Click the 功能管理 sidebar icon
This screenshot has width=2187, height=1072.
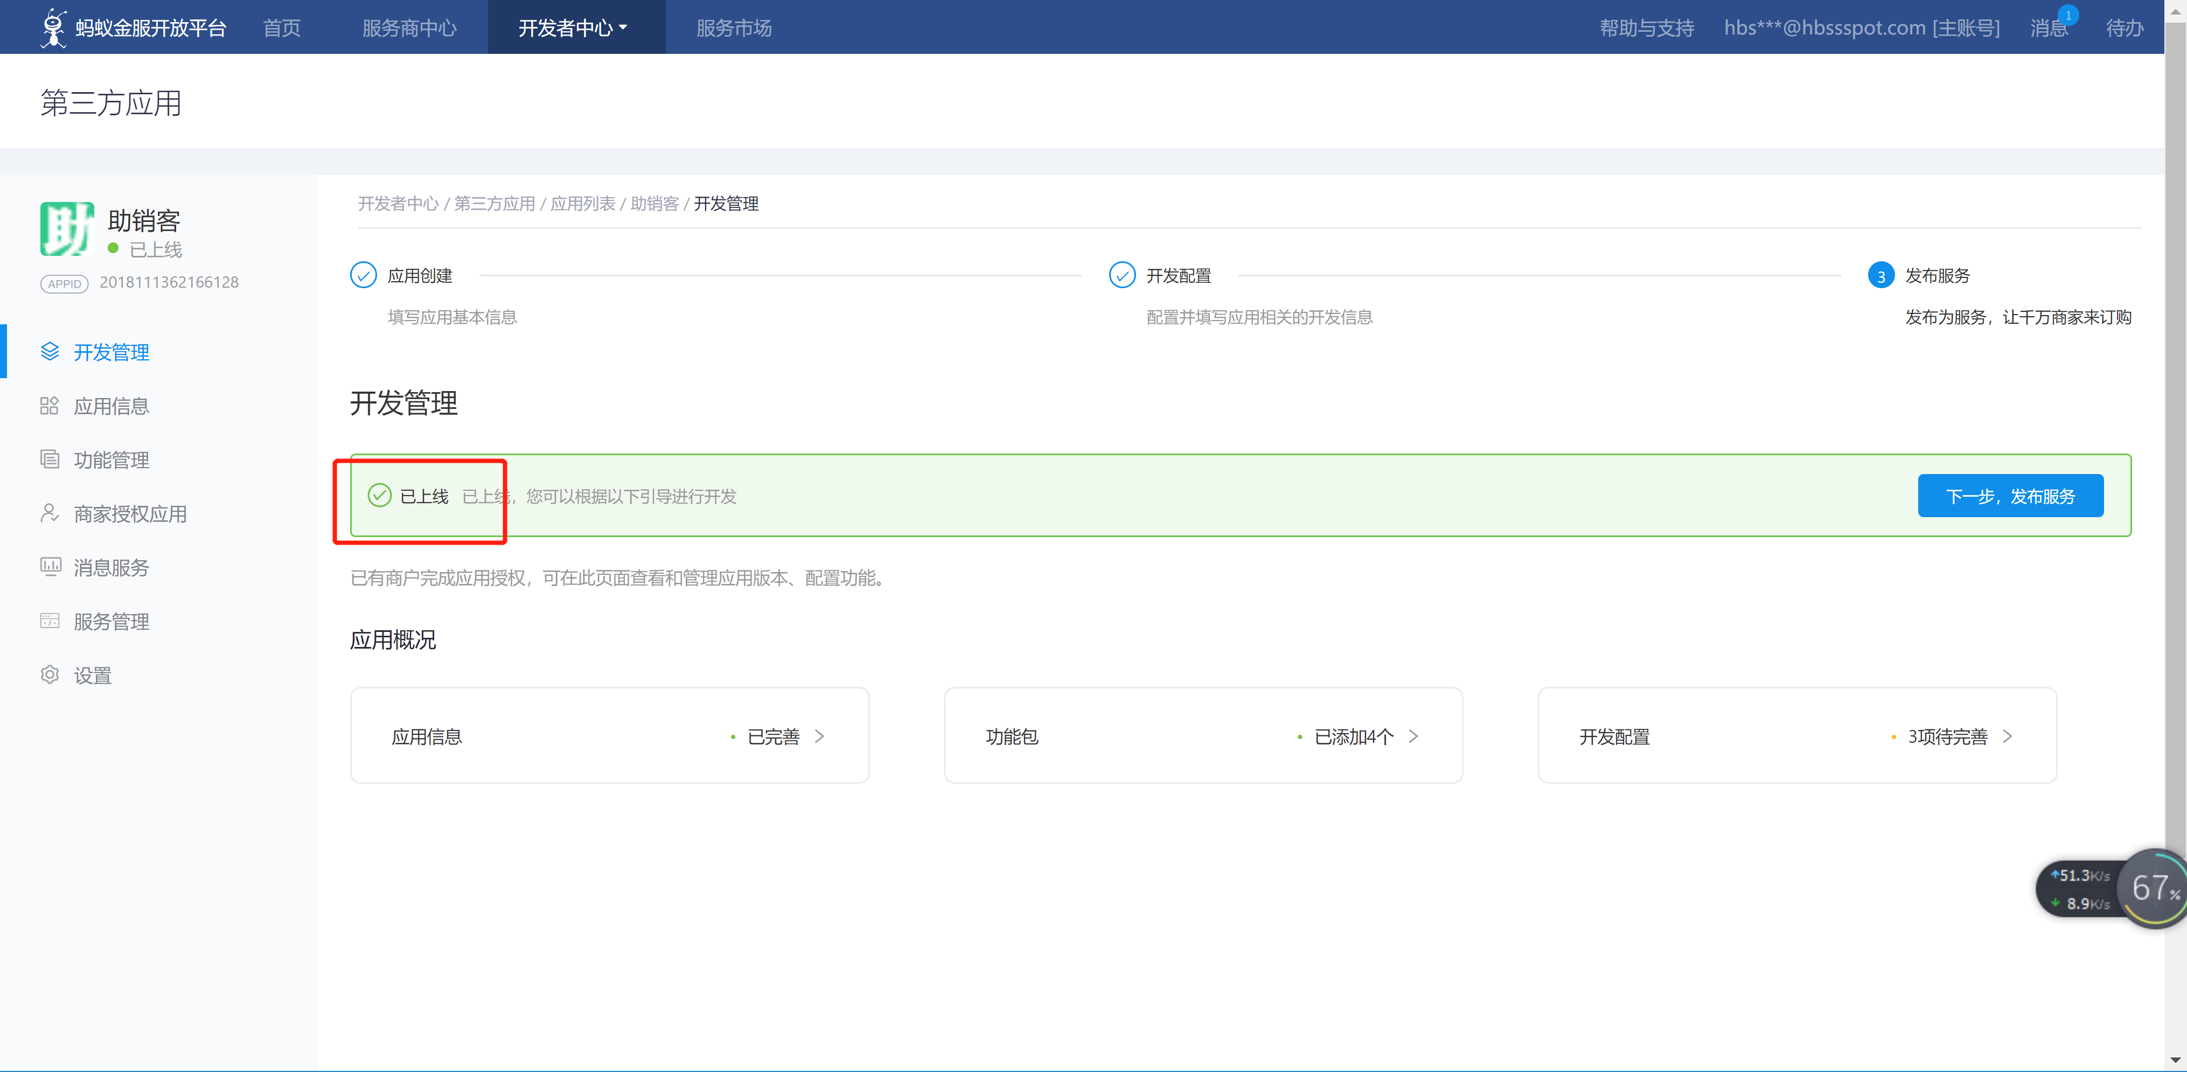50,459
